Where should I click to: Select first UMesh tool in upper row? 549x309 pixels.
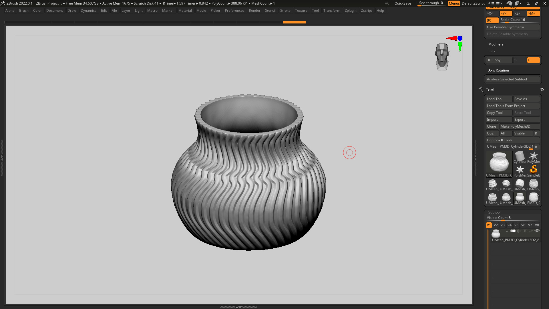(x=492, y=185)
